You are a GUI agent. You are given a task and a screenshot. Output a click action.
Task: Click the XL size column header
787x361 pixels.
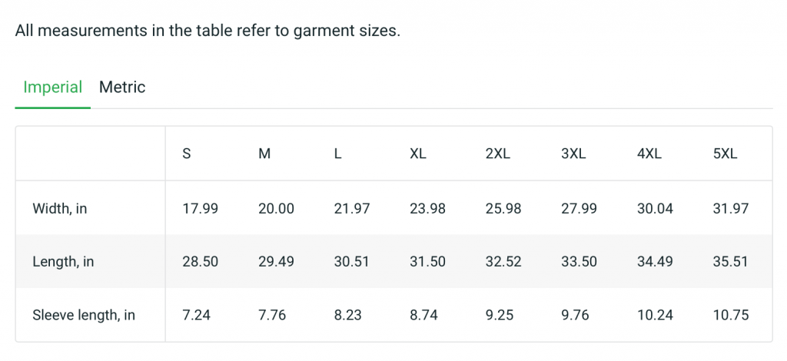coord(418,154)
